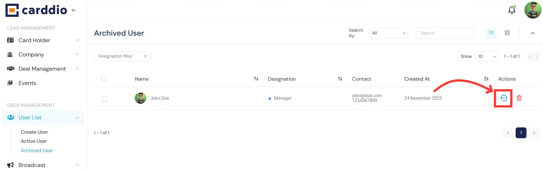Sort the table by Name column
This screenshot has height=171, width=543.
(256, 79)
